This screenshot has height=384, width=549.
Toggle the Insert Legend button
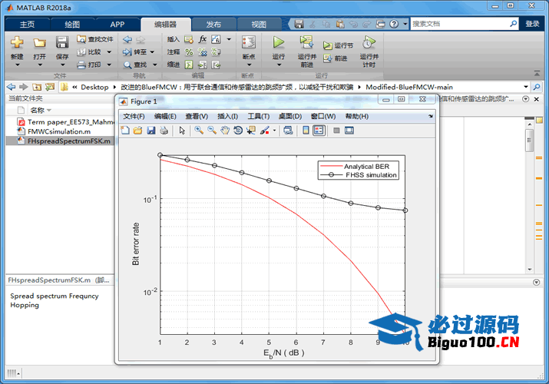(319, 131)
